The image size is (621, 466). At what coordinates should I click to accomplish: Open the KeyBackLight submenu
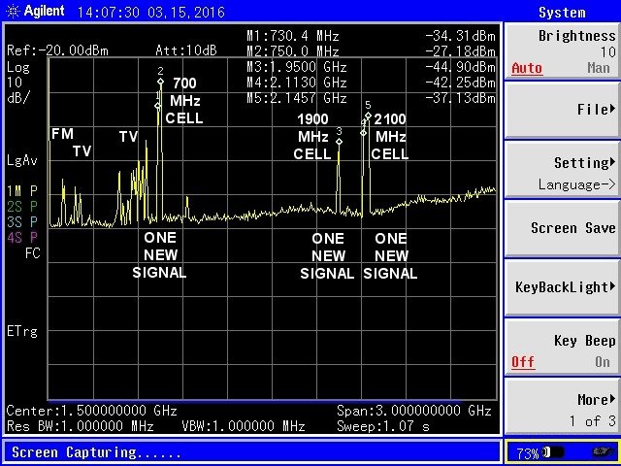(562, 287)
